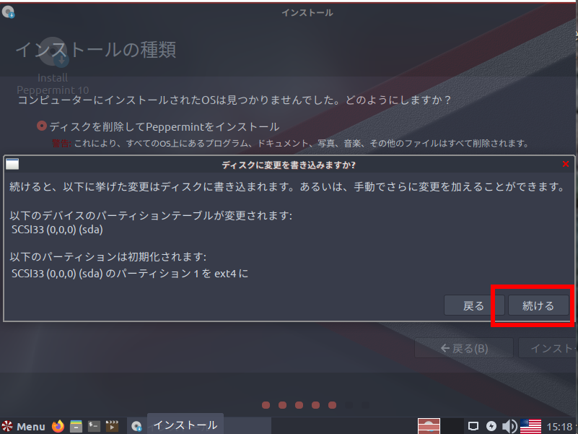The width and height of the screenshot is (578, 434).
Task: Select the ディスクを削除してPeppermintをインストール radio option
Action: coord(42,126)
